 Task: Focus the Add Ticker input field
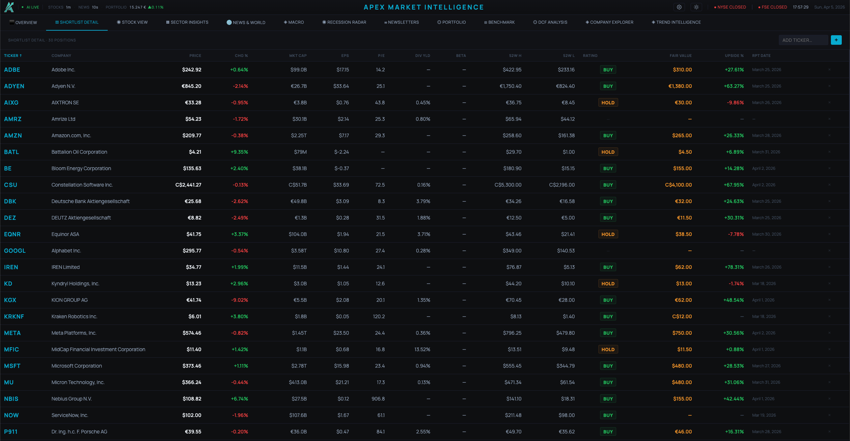click(x=803, y=40)
